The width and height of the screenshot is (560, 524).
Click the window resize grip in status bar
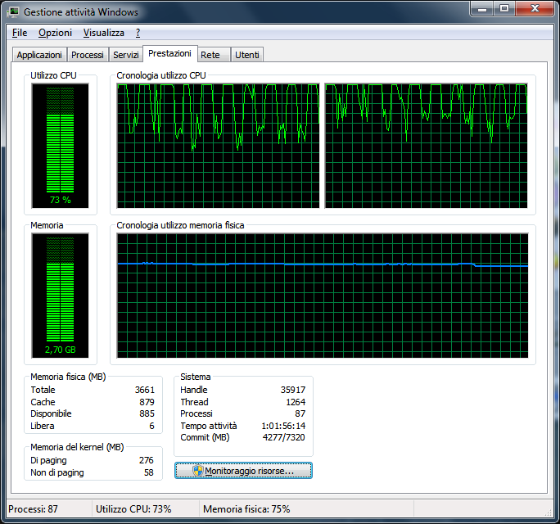(x=549, y=513)
